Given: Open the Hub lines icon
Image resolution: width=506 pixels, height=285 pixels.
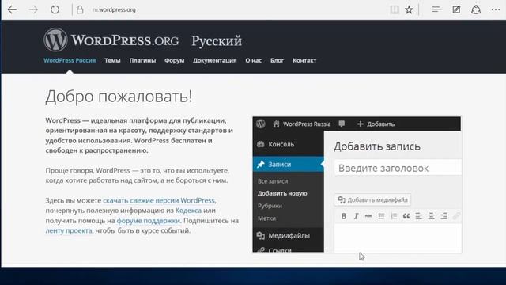Looking at the screenshot, I should [x=436, y=9].
